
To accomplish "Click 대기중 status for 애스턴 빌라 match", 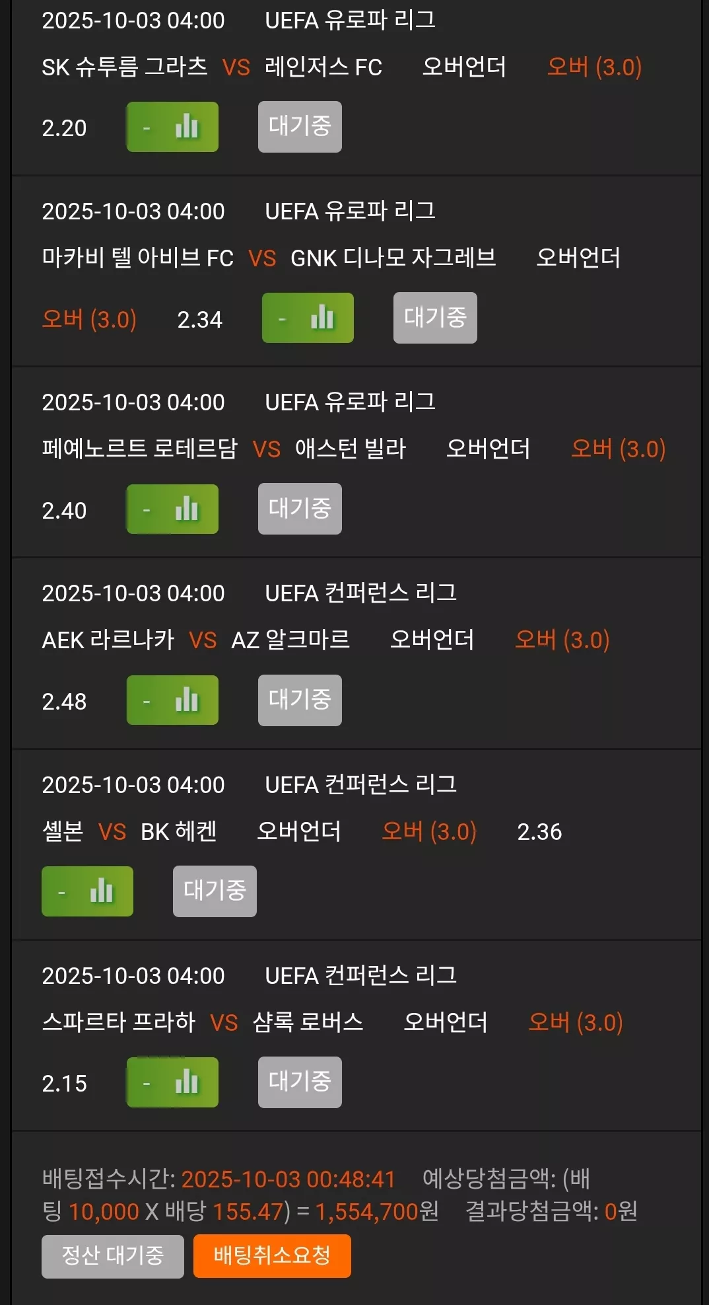I will [300, 509].
